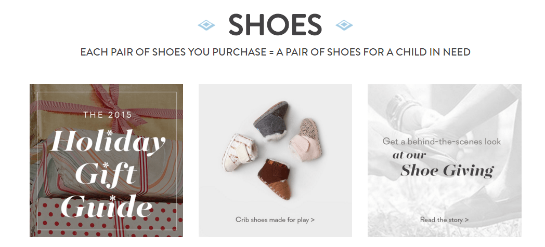
Task: Click the blue diamond icon right of SHOES
Action: (x=344, y=25)
